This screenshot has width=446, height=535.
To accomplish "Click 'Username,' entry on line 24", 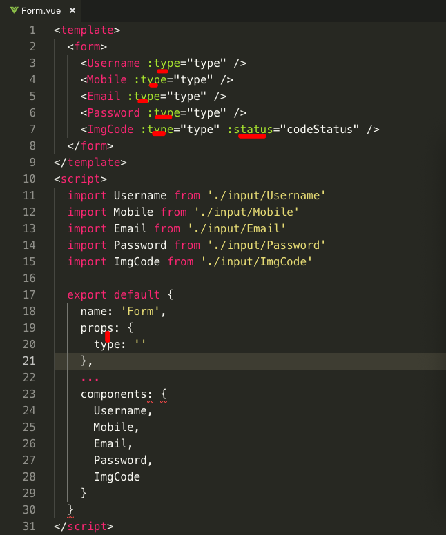I will (124, 410).
